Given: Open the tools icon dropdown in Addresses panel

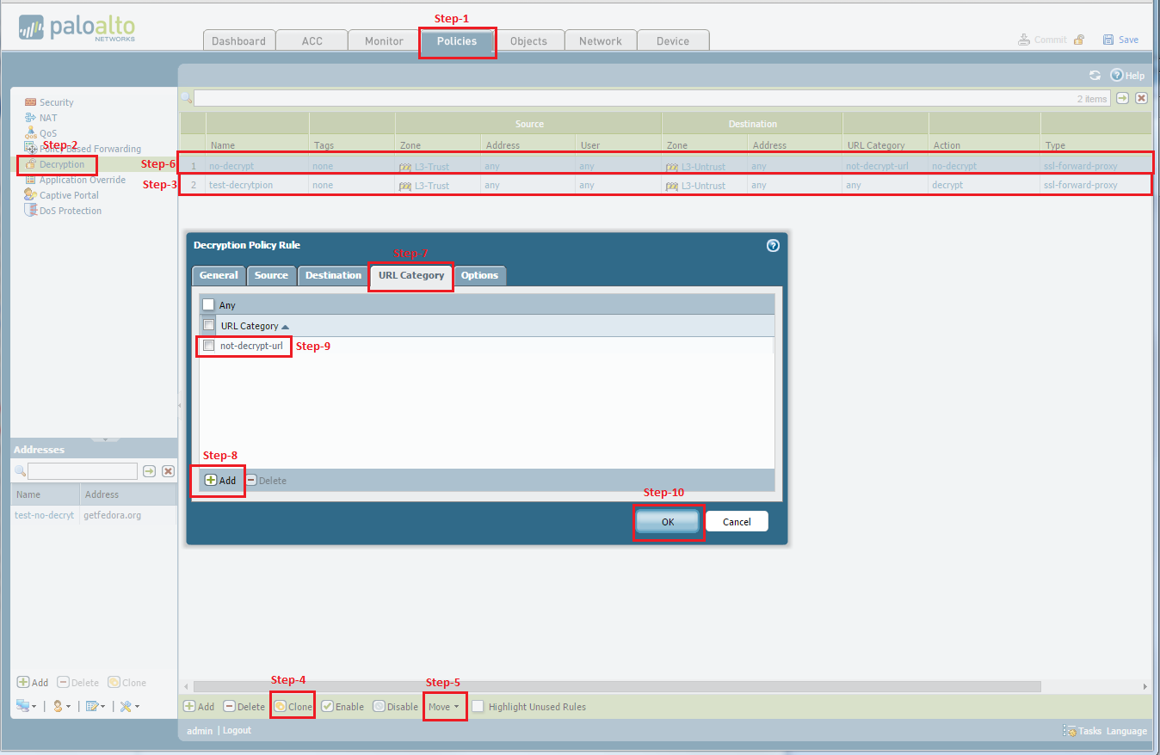Looking at the screenshot, I should [x=129, y=706].
